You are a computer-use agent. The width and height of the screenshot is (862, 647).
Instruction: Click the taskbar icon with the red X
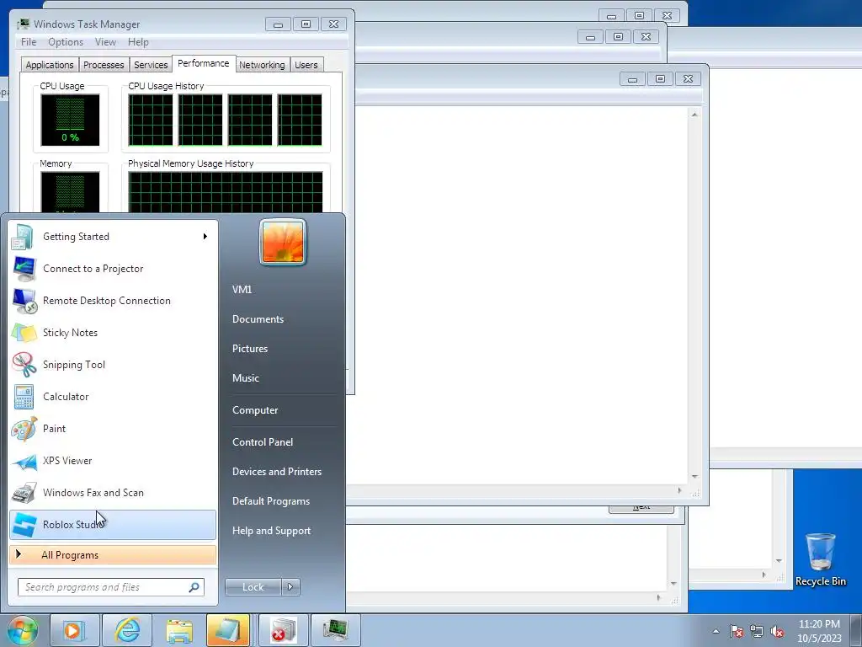[284, 630]
